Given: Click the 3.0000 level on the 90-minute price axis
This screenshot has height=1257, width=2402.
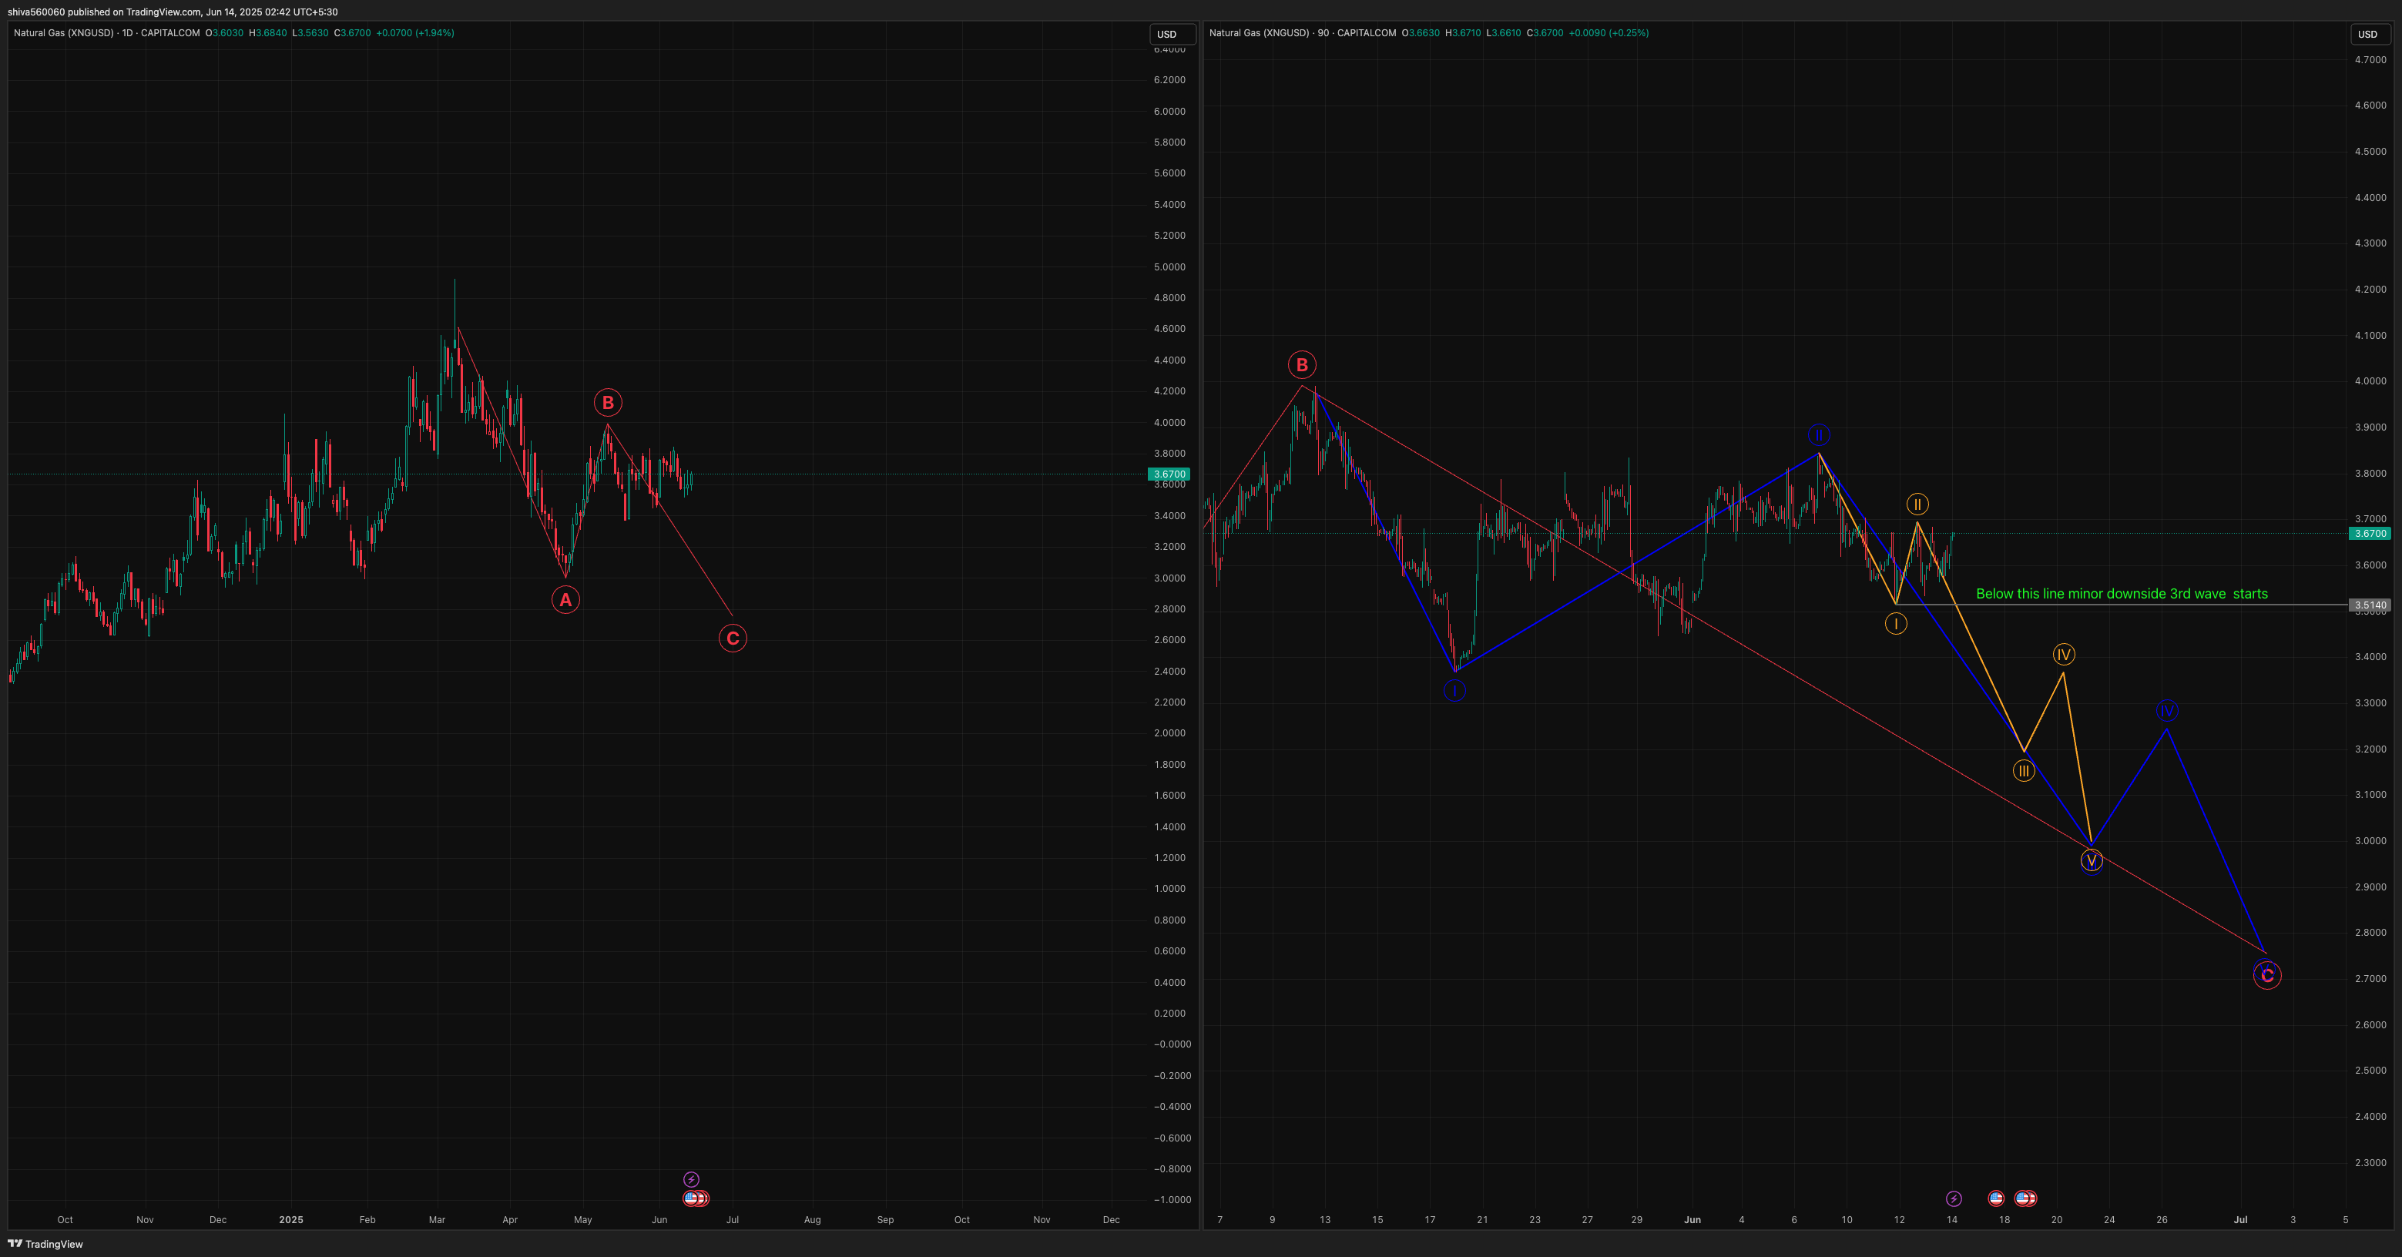Looking at the screenshot, I should tap(2370, 840).
